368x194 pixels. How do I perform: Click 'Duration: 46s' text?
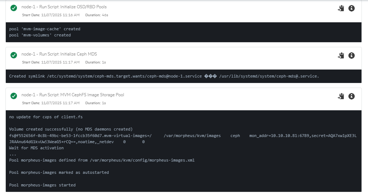(x=97, y=15)
